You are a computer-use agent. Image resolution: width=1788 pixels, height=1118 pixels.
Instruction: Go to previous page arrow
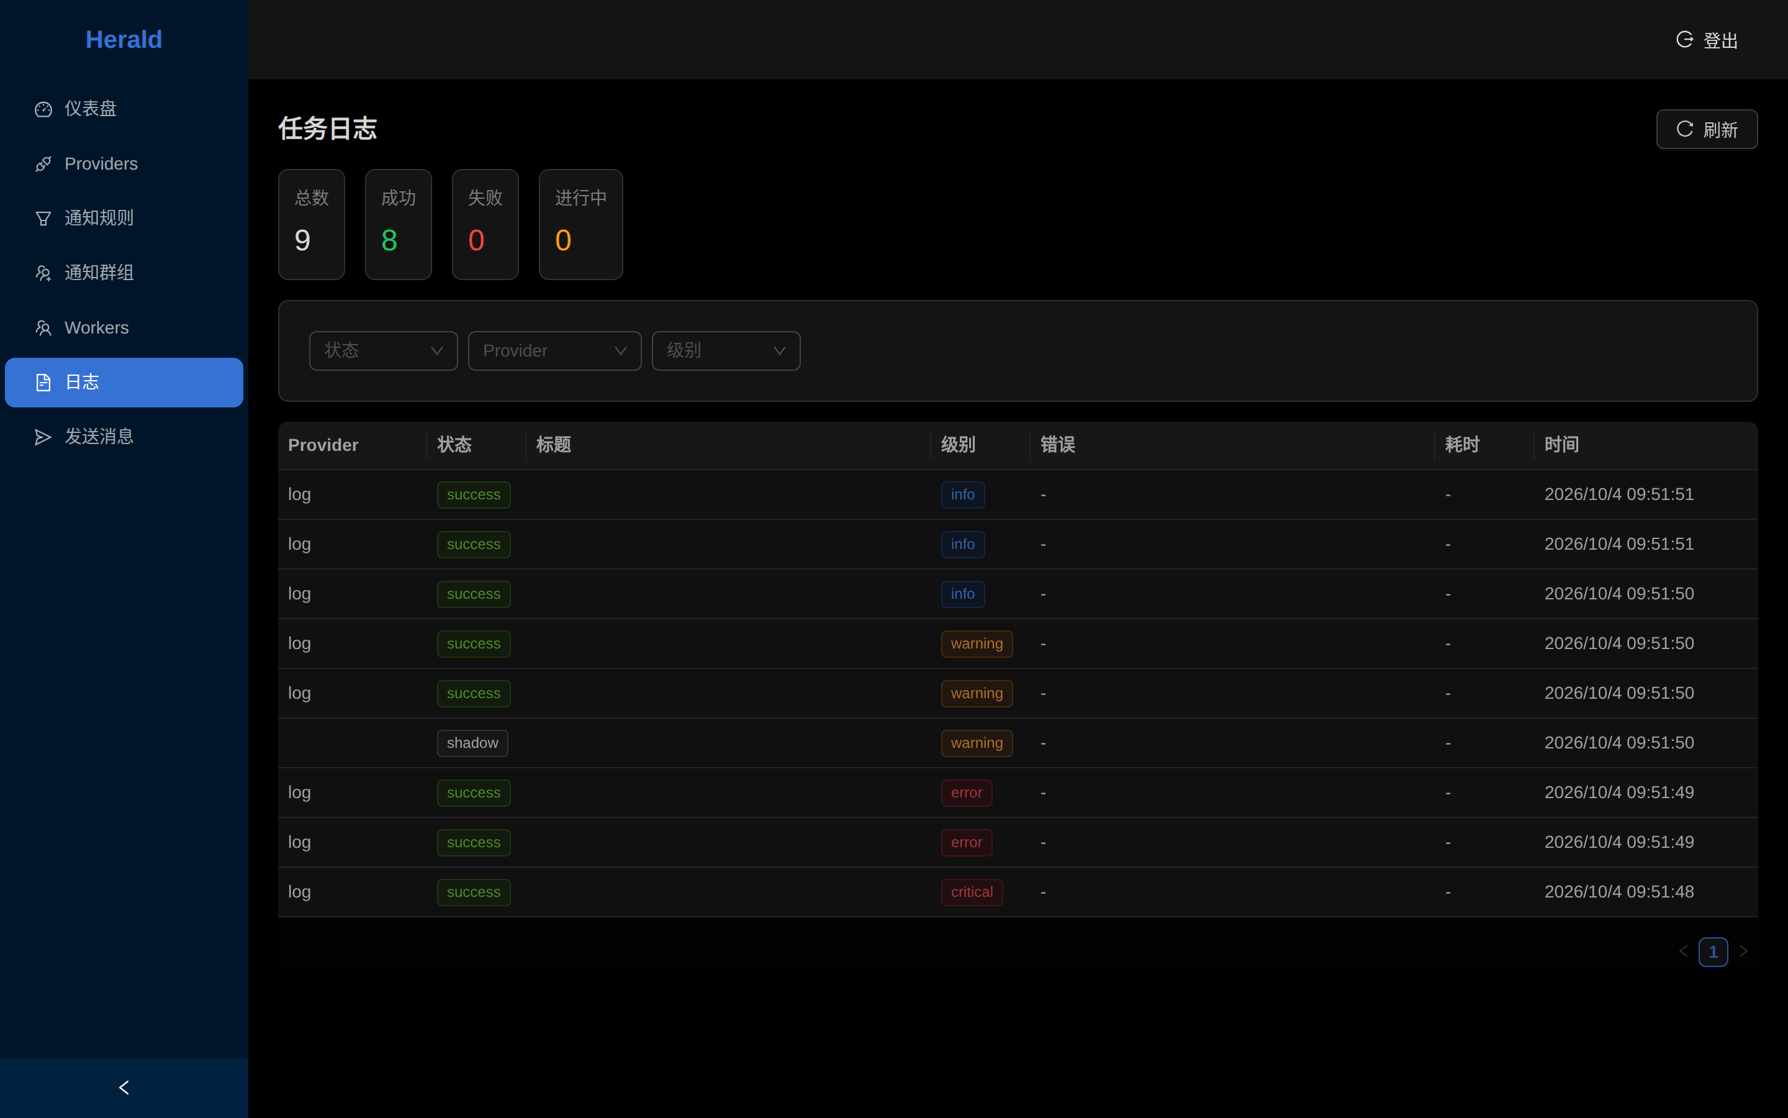[1683, 952]
